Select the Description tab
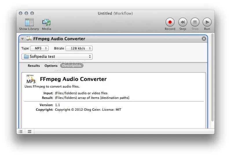The image size is (231, 157). click(72, 66)
